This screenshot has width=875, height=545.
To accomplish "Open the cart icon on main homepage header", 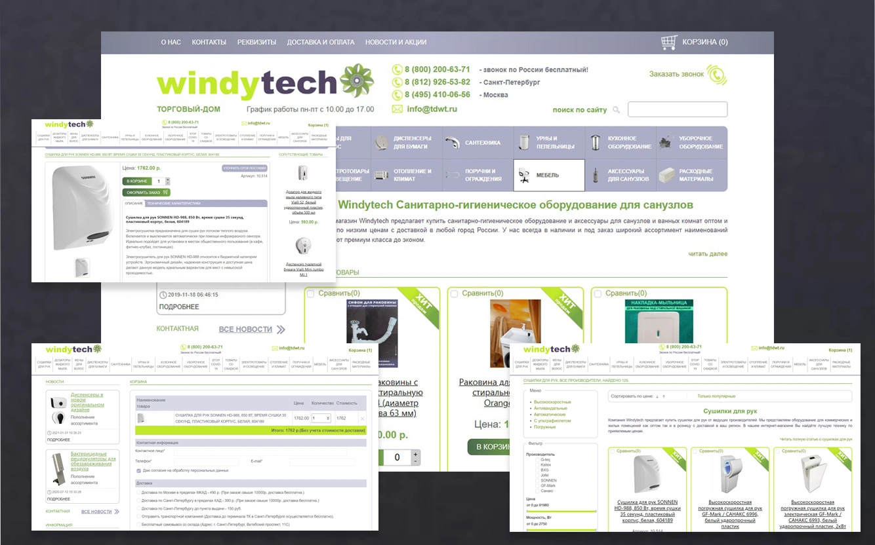I will pos(668,43).
